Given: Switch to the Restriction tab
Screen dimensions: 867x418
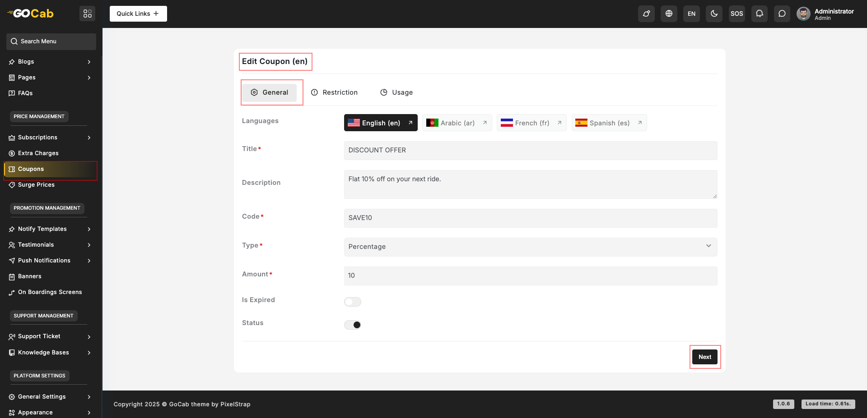Looking at the screenshot, I should [335, 92].
